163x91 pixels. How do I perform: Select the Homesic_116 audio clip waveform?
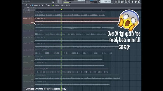(x=77, y=78)
